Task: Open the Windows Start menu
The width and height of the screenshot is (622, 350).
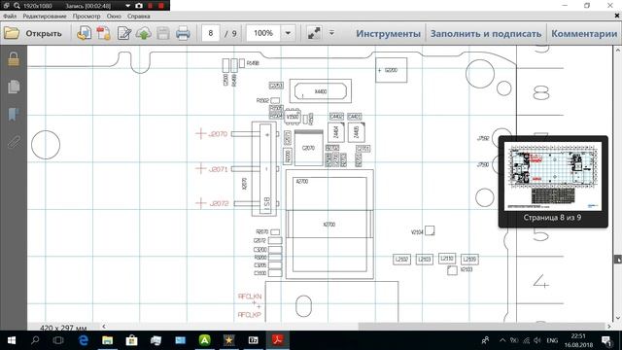Action: pyautogui.click(x=12, y=340)
